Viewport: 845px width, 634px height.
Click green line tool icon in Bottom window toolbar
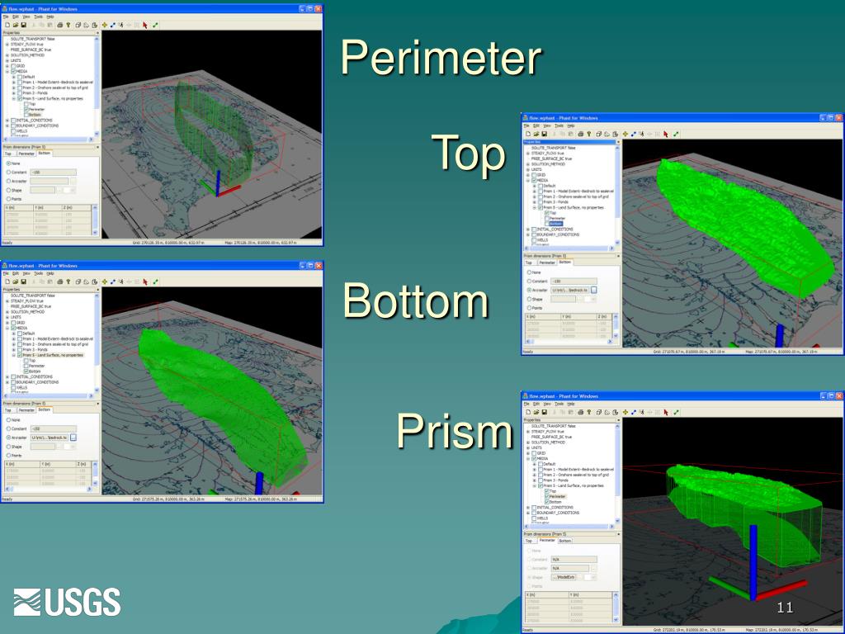(x=155, y=282)
